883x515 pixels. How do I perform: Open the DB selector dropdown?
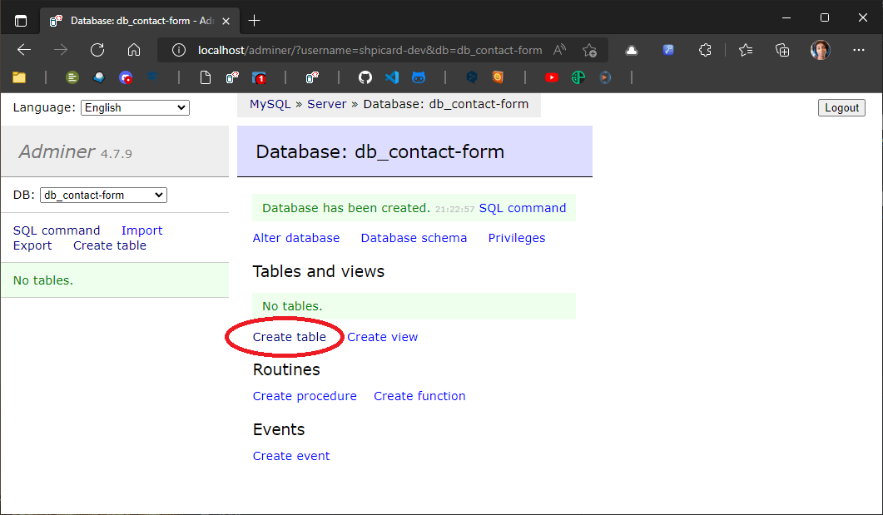coord(104,195)
